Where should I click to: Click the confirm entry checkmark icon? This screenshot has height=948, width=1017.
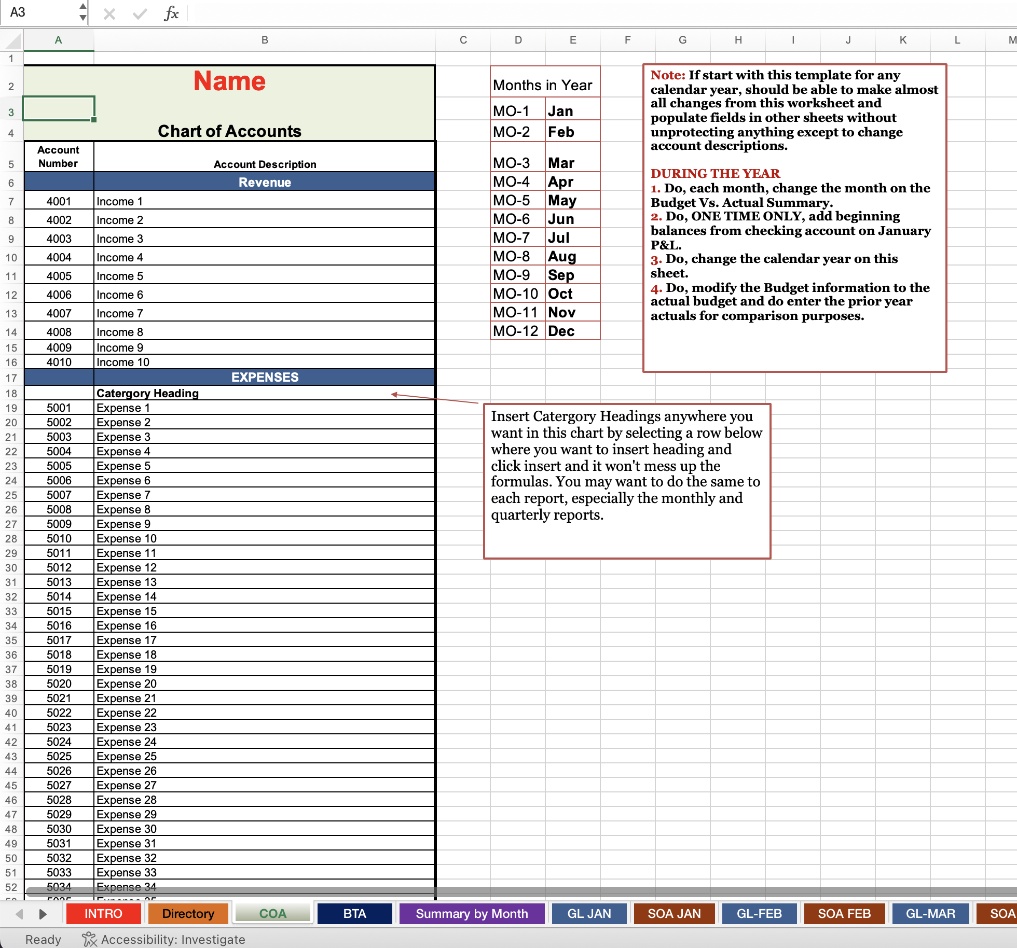140,13
